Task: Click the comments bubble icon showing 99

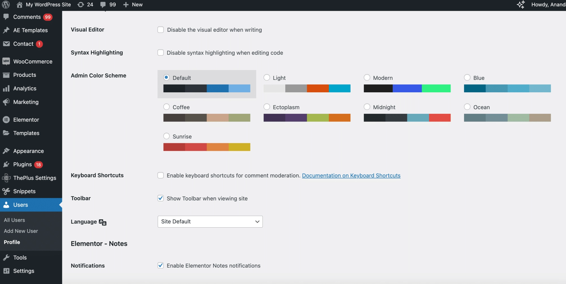Action: pos(103,5)
